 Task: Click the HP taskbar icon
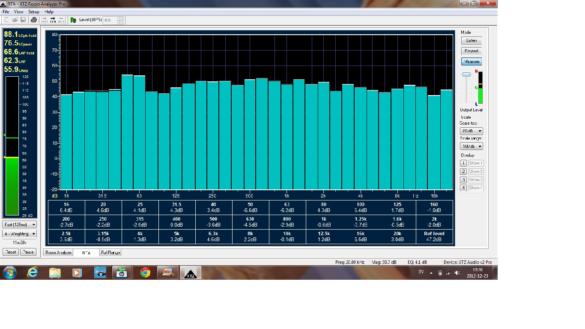[x=122, y=272]
